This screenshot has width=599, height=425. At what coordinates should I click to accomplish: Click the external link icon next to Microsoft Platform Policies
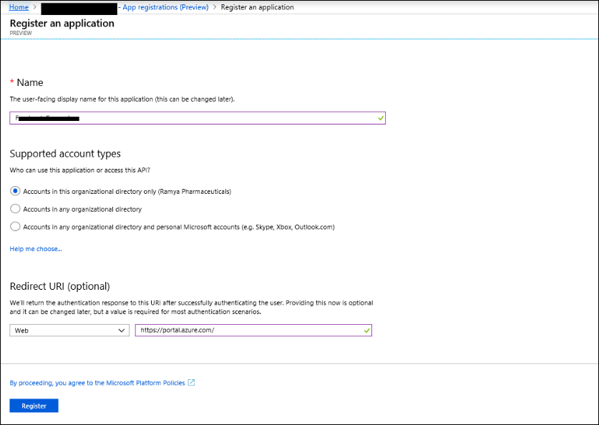click(x=190, y=382)
